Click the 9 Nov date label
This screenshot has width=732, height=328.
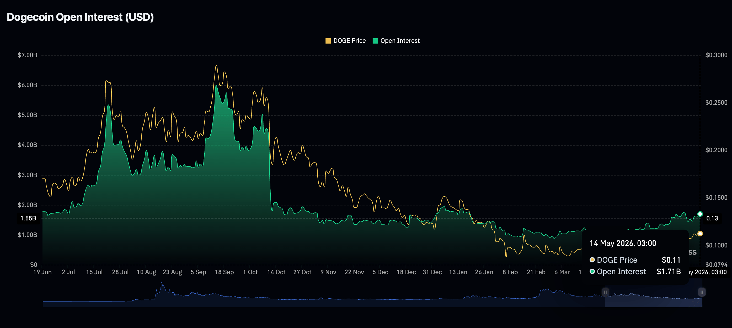[x=328, y=272]
